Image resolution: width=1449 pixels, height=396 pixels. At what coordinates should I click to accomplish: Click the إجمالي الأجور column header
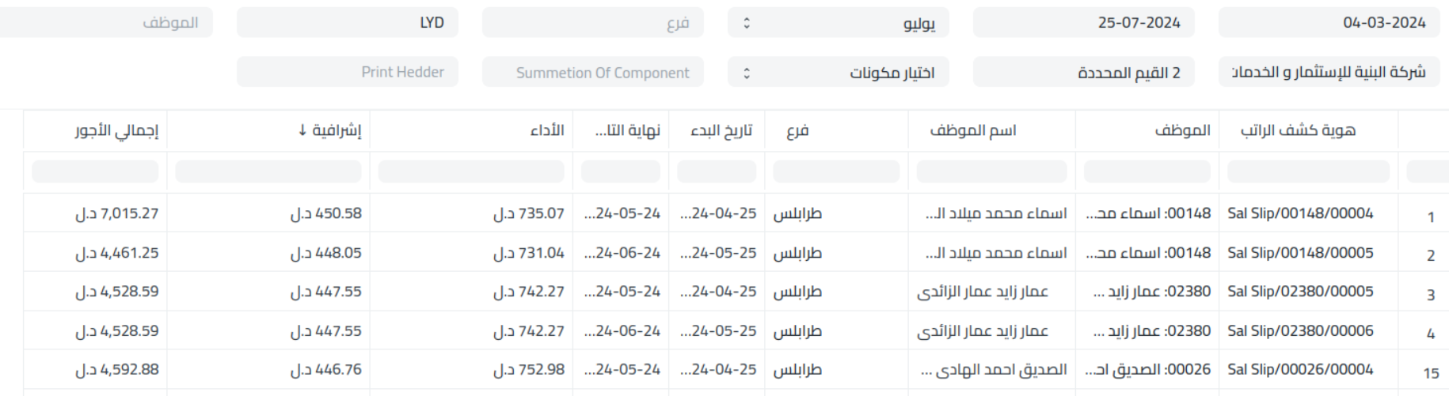116,130
